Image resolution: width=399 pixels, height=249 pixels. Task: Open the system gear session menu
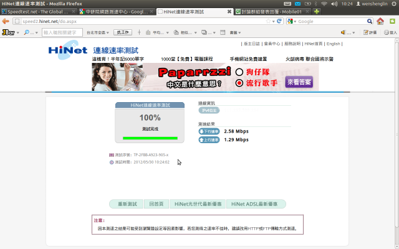click(x=394, y=4)
